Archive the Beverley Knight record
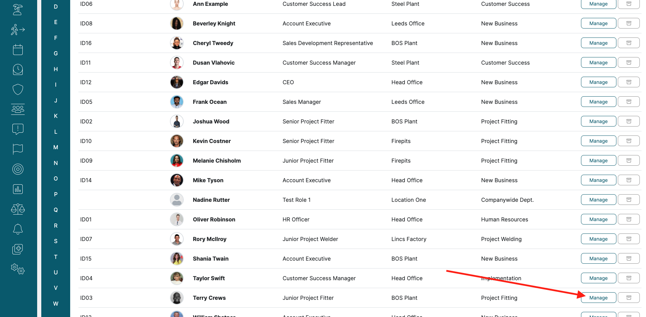The width and height of the screenshot is (646, 317). click(x=628, y=23)
